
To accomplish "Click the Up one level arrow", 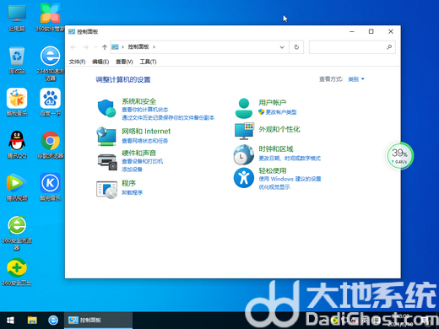I will (x=105, y=47).
